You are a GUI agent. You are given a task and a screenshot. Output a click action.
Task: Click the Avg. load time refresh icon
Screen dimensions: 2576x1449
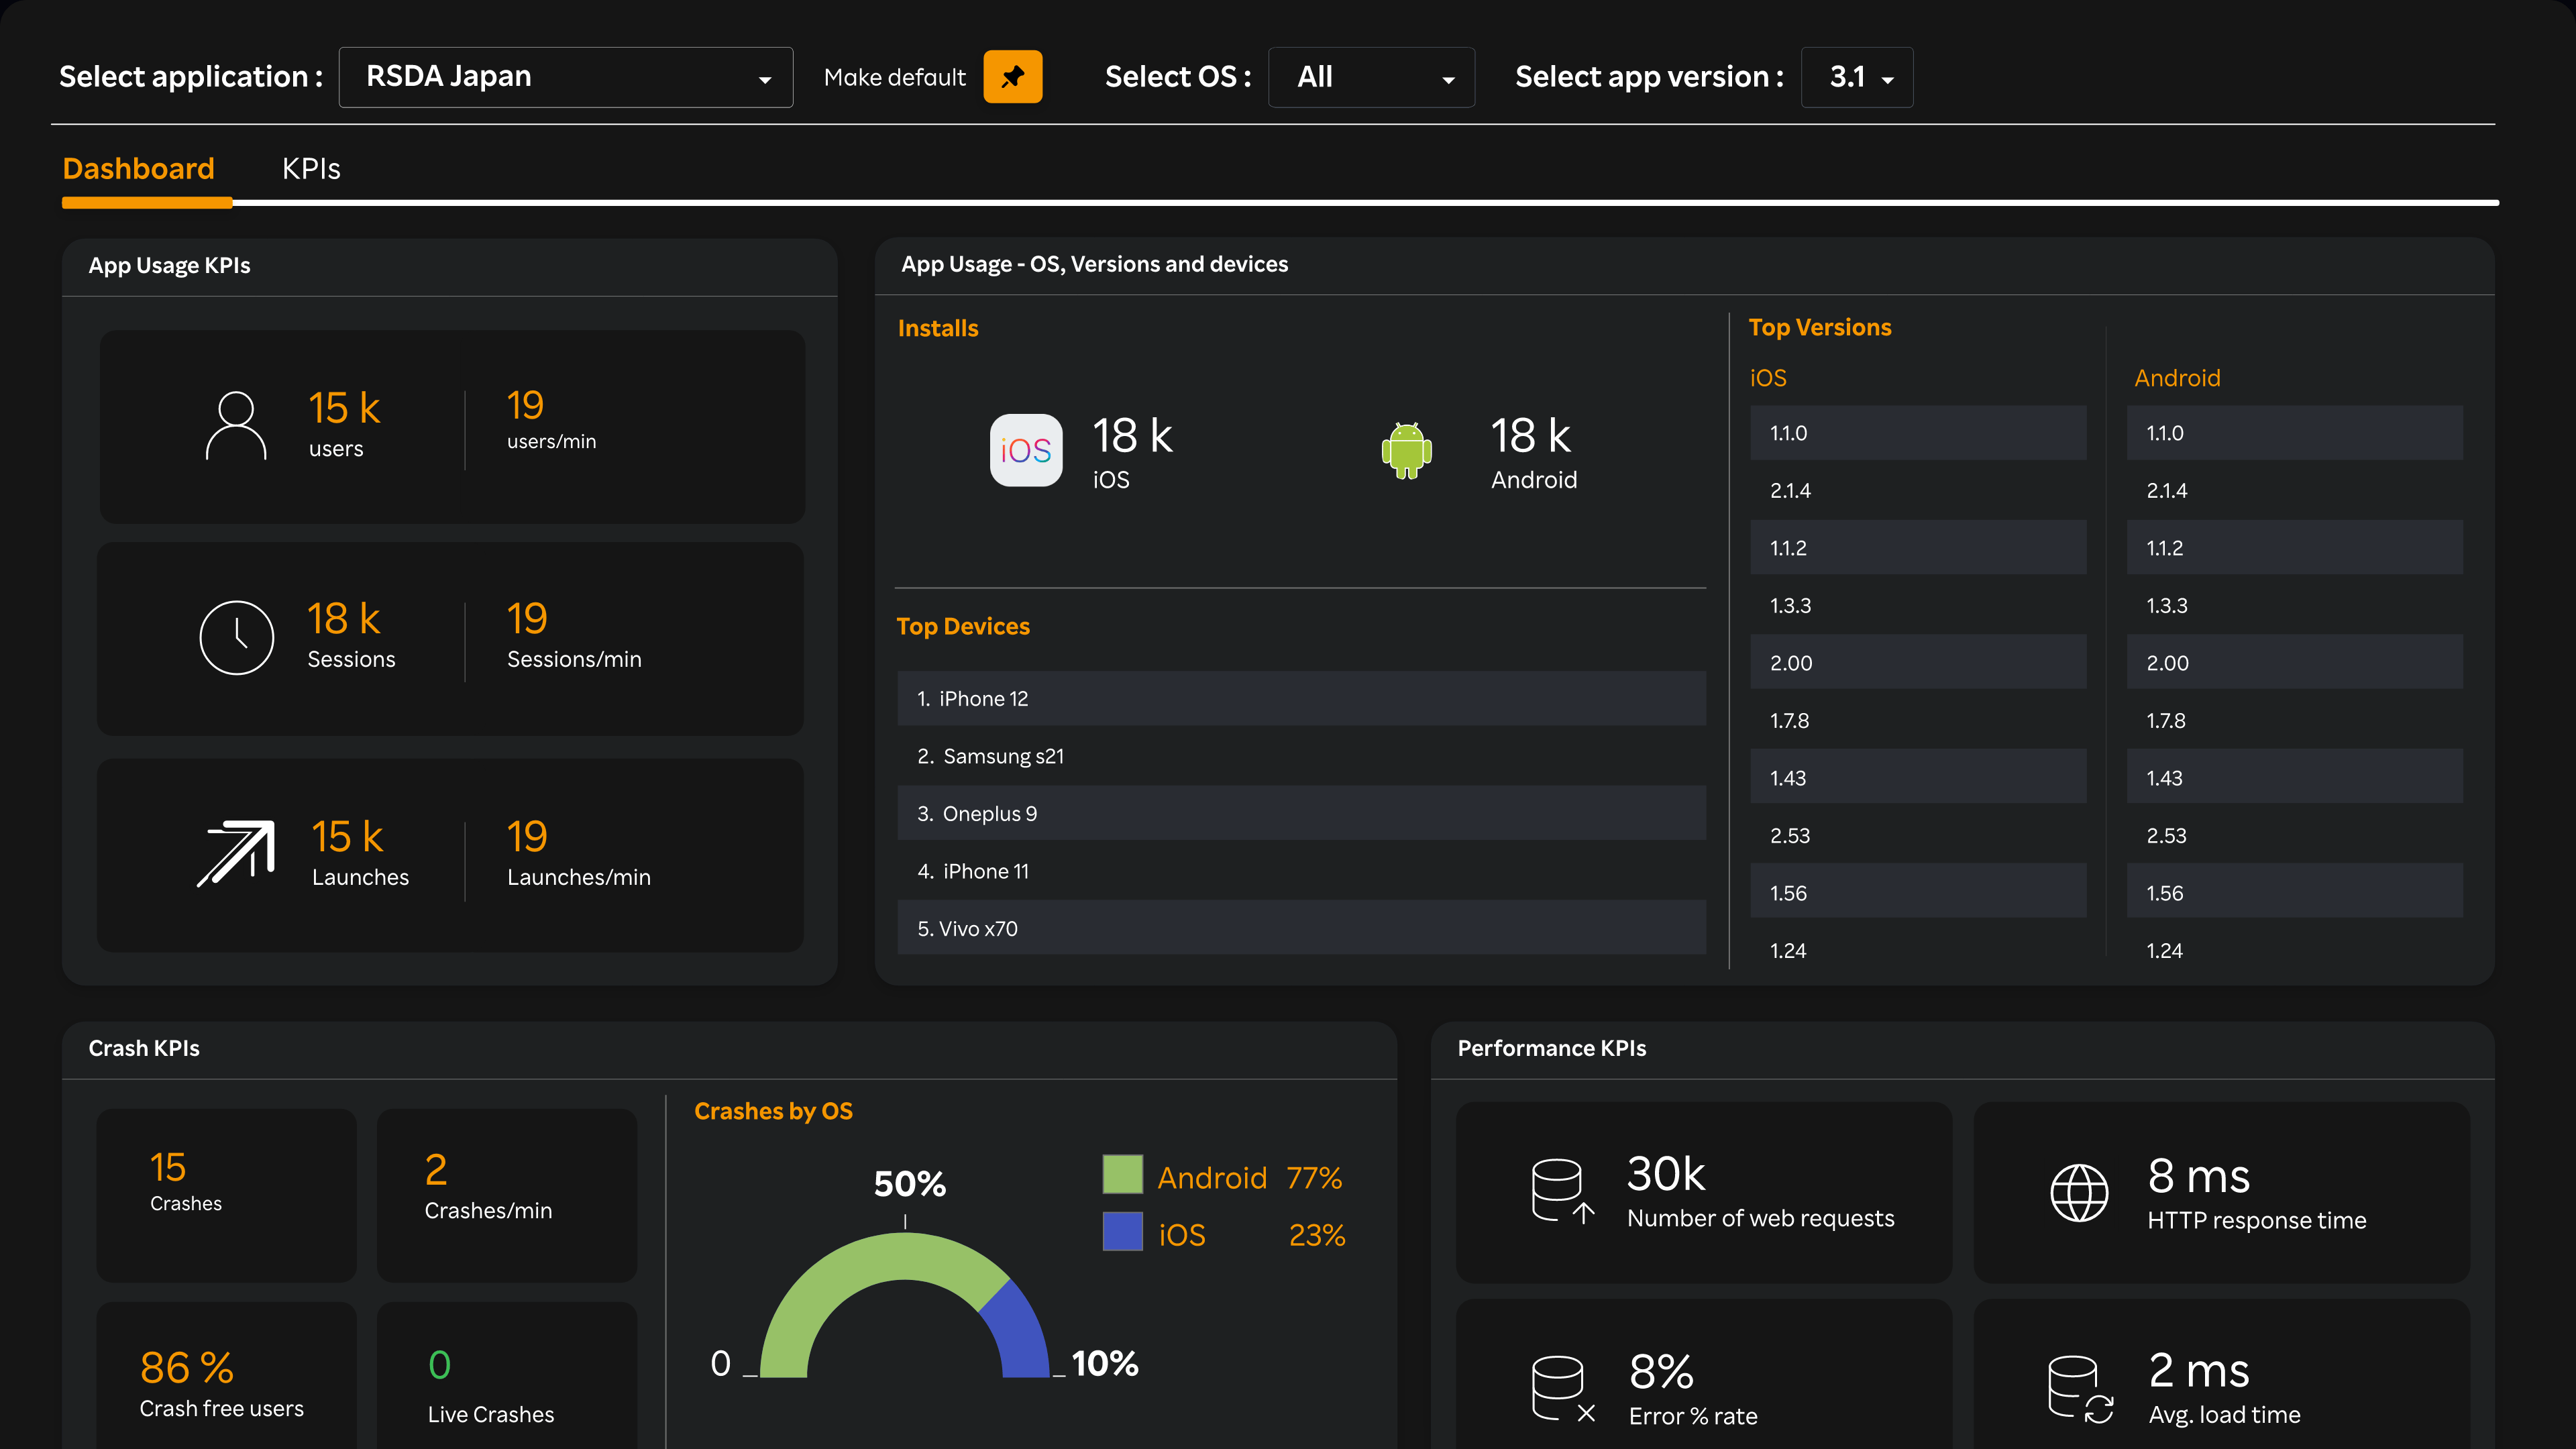[x=2079, y=1388]
